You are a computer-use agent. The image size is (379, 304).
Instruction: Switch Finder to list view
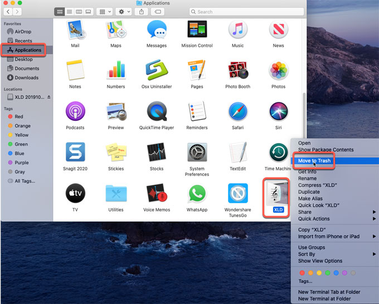69,11
